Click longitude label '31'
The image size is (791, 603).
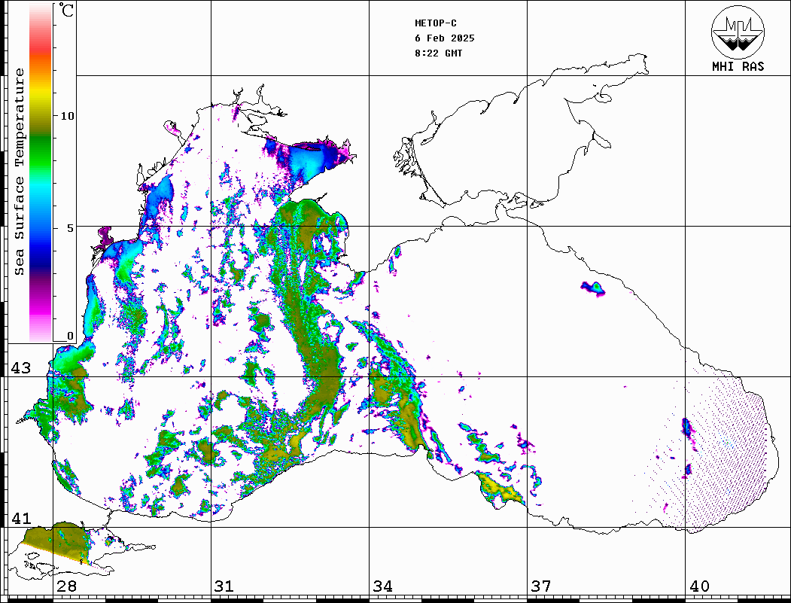[x=224, y=586]
